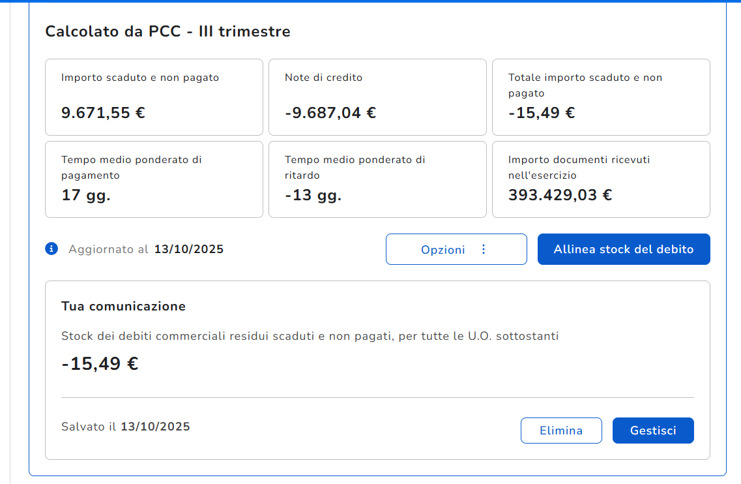Click the Stock dei debiti commerciali description text
The height and width of the screenshot is (484, 741).
(310, 336)
